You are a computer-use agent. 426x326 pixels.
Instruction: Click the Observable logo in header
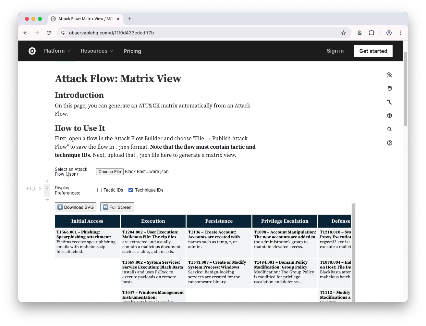point(32,51)
